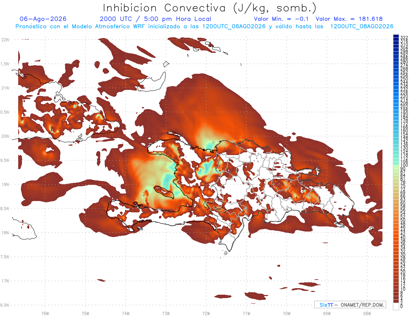Click the colorbar label "10"
The height and width of the screenshot is (318, 412).
click(403, 289)
